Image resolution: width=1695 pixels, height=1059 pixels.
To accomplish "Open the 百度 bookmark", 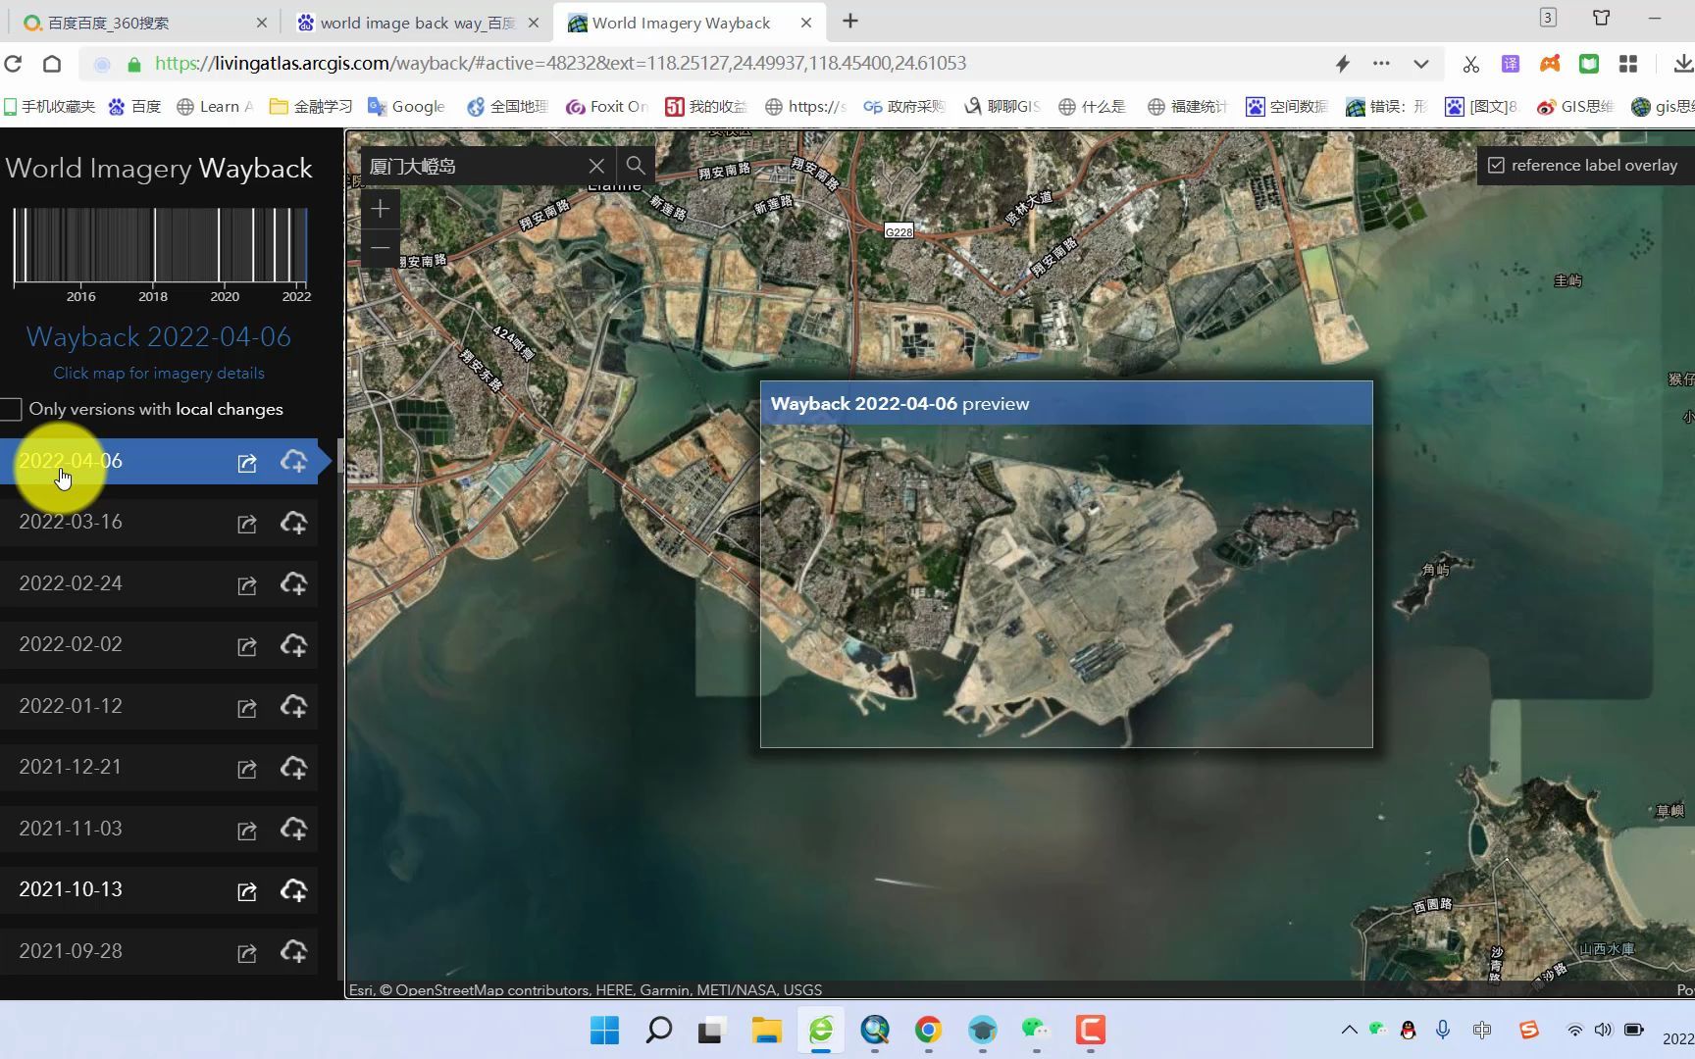I will tap(134, 106).
